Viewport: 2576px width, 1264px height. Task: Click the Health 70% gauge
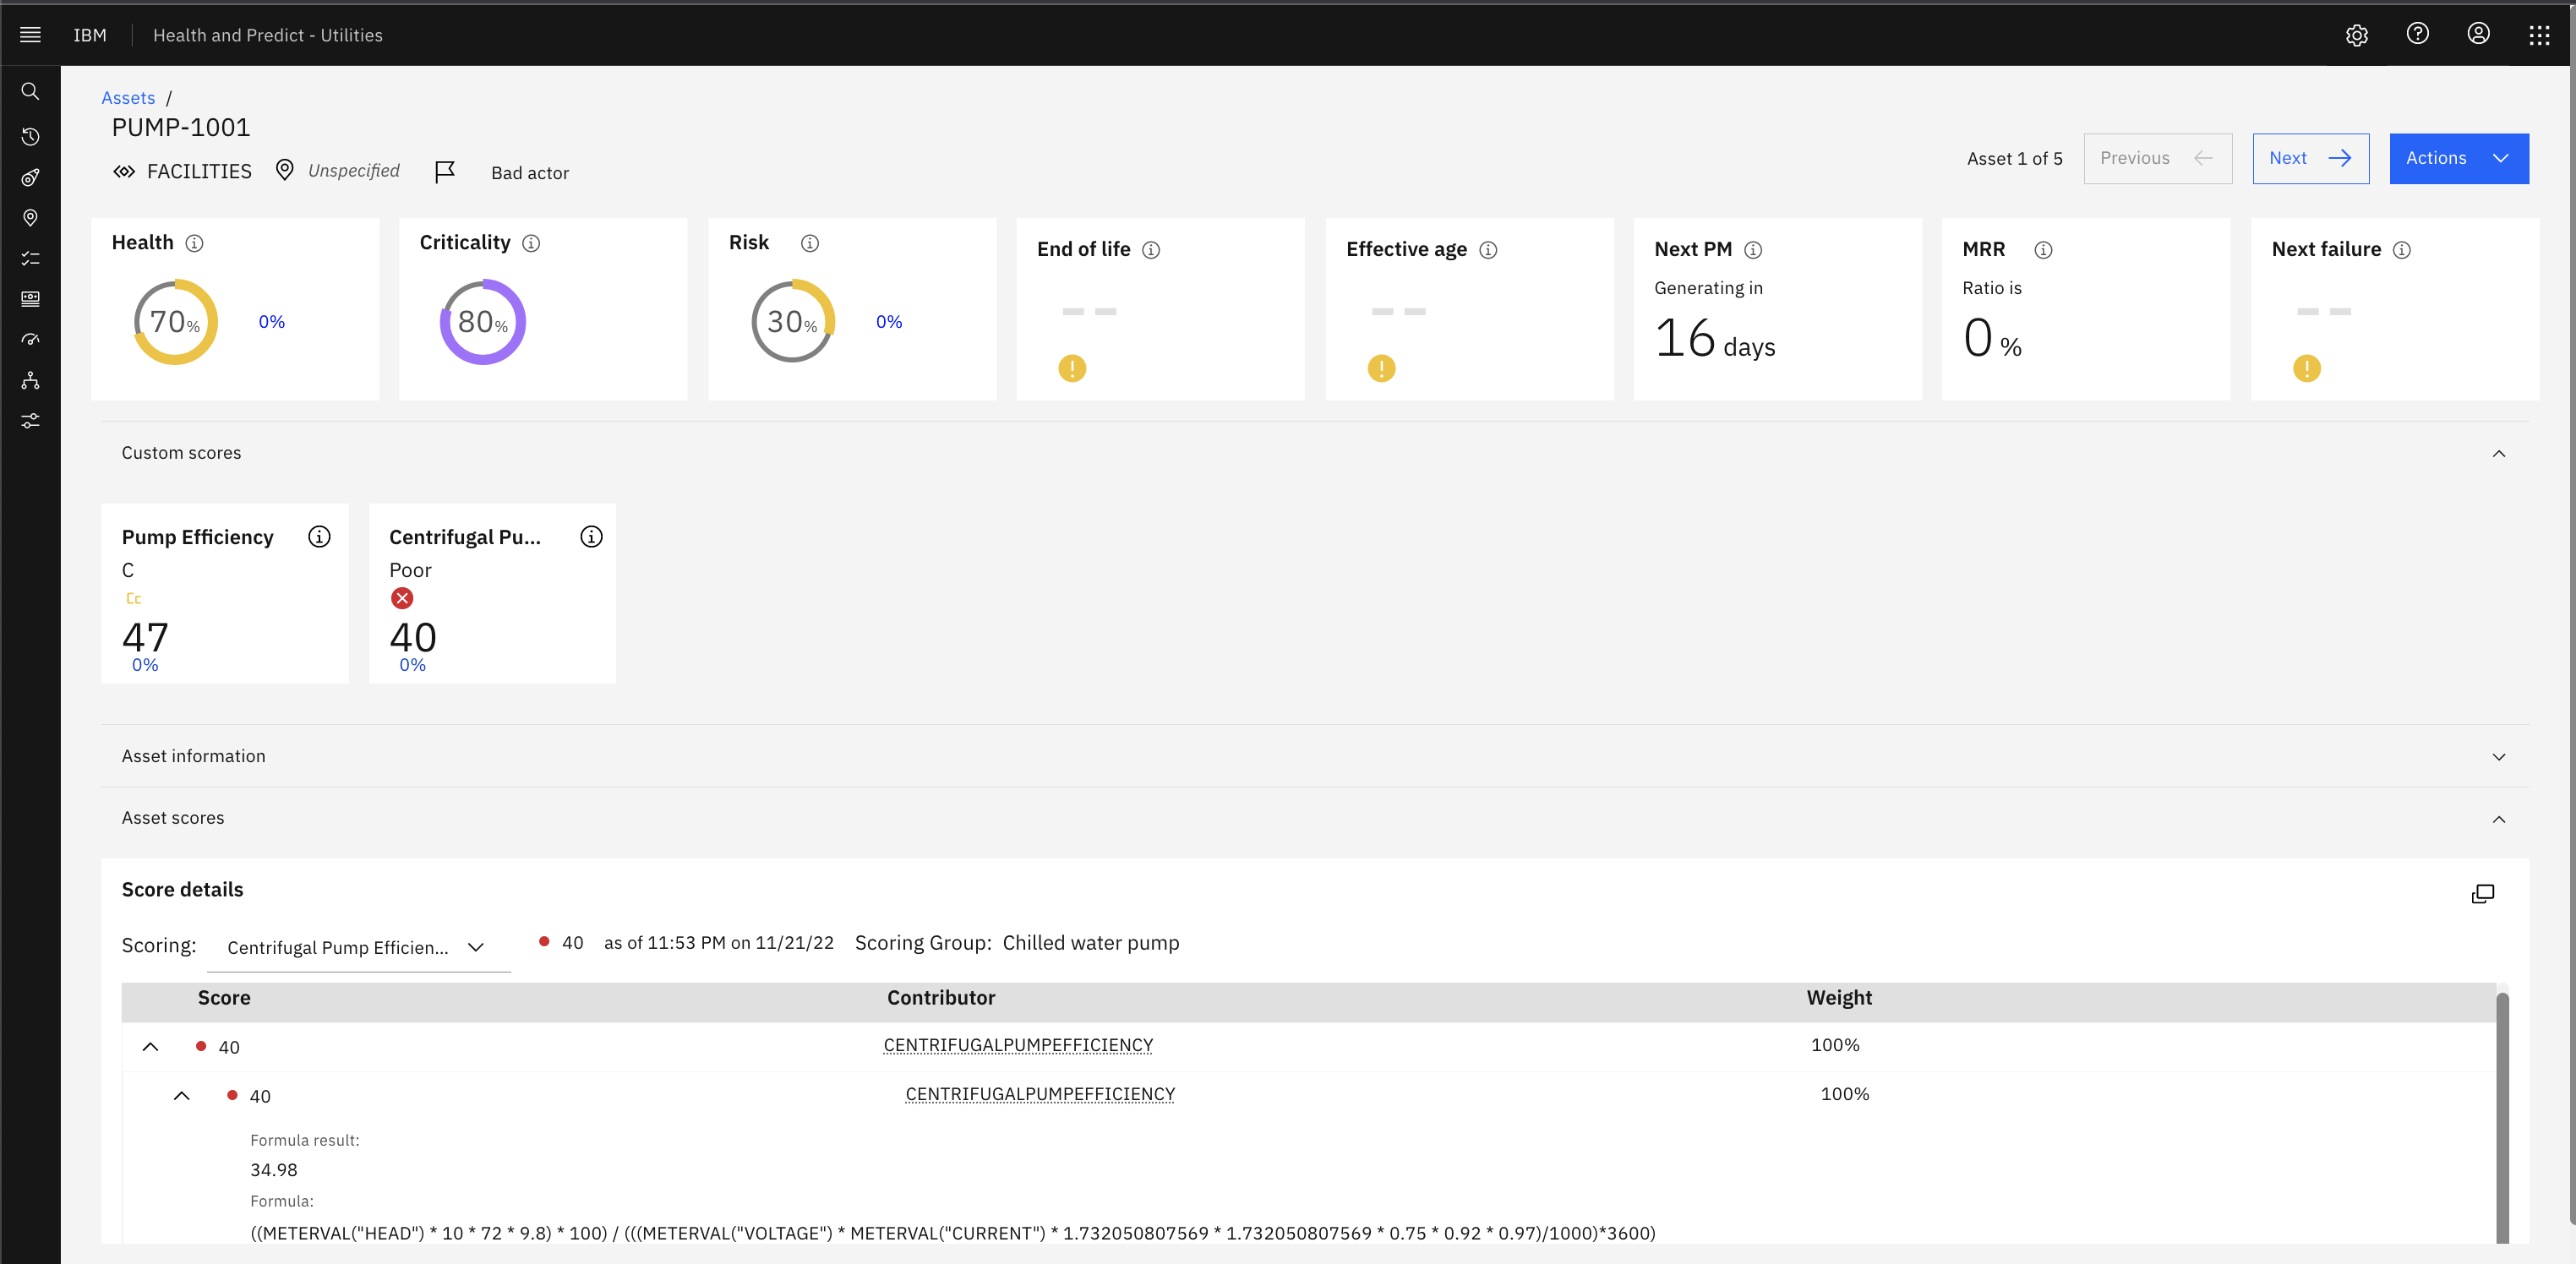coord(176,321)
